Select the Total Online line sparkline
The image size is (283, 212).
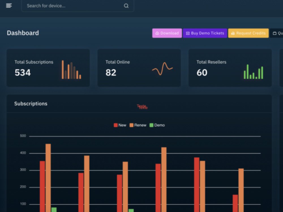(x=162, y=69)
